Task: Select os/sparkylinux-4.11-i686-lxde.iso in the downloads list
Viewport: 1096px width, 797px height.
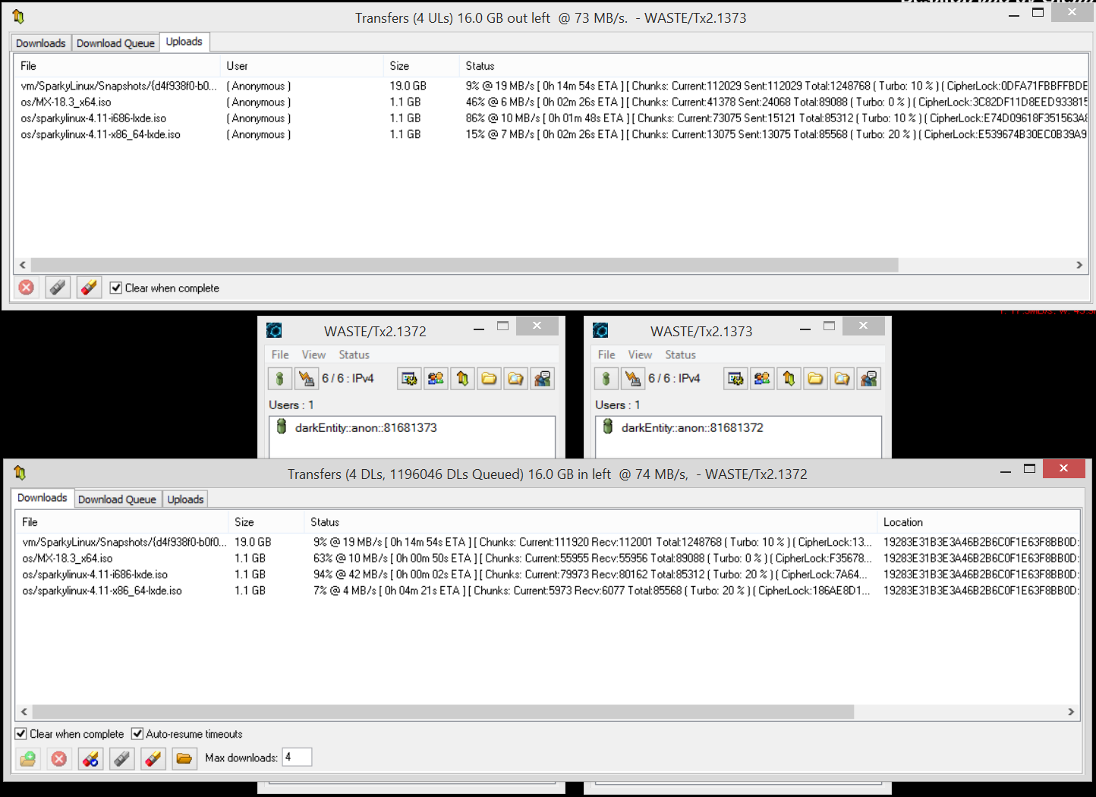Action: click(548, 575)
